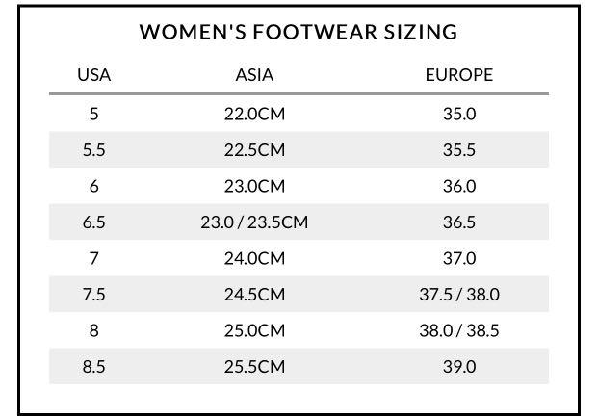This screenshot has height=417, width=598.
Task: Select Europe size 35.0
Action: tap(459, 114)
